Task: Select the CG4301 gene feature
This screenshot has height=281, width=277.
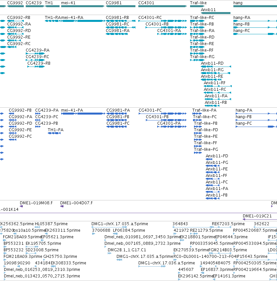Action: (x=162, y=6)
